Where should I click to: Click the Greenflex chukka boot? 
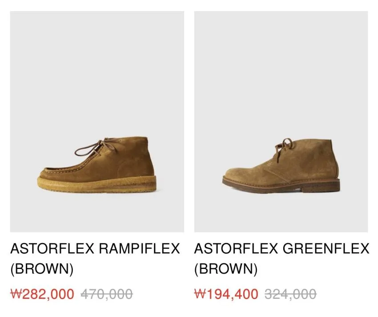click(281, 166)
